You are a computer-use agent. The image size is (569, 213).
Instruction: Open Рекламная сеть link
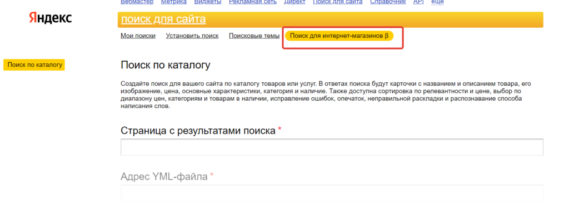point(253,2)
